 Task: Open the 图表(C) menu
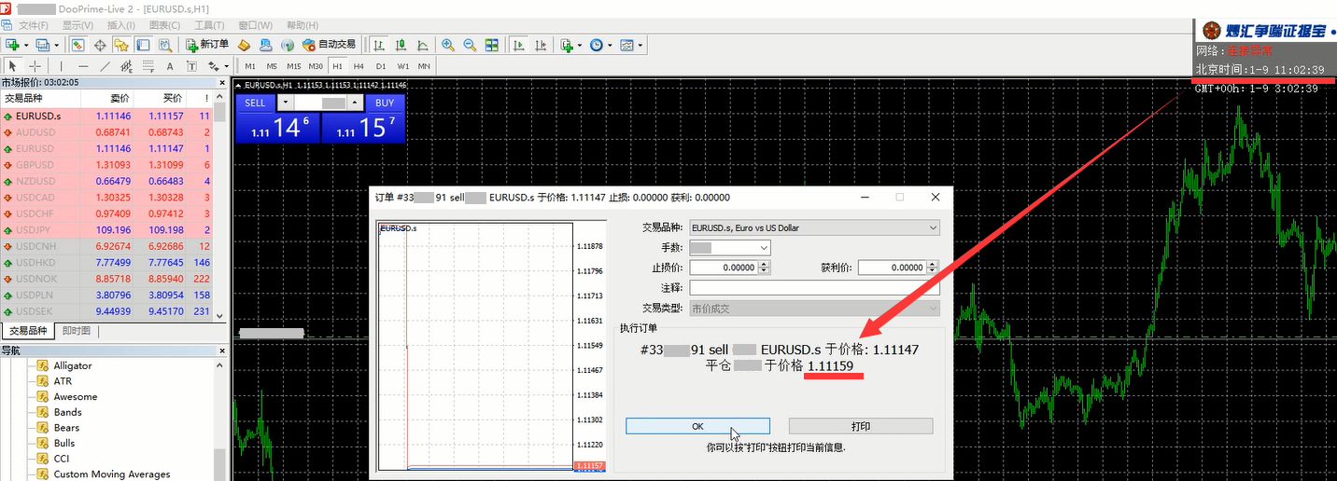[165, 25]
